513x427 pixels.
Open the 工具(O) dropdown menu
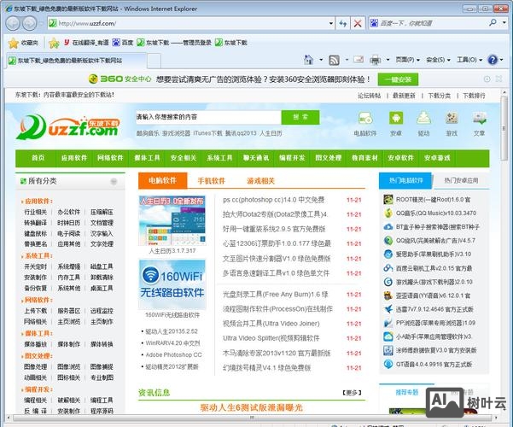[469, 60]
